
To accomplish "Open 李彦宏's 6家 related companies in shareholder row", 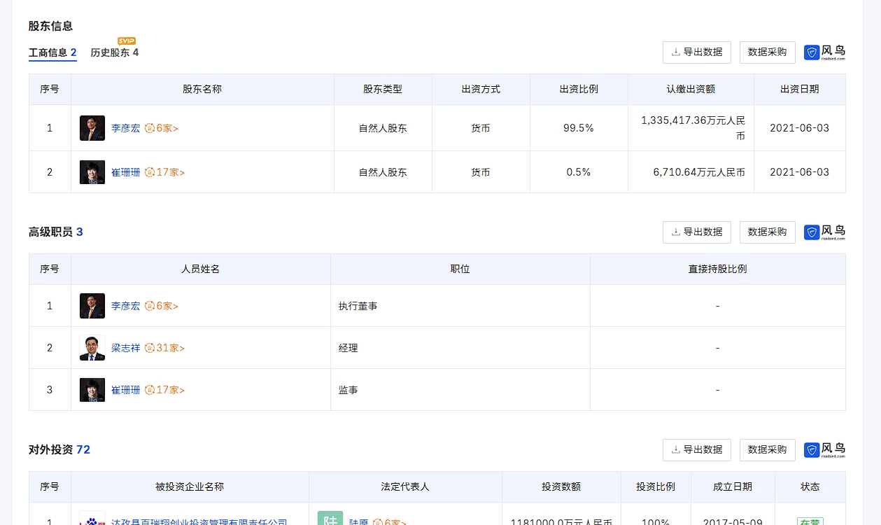I will [162, 128].
